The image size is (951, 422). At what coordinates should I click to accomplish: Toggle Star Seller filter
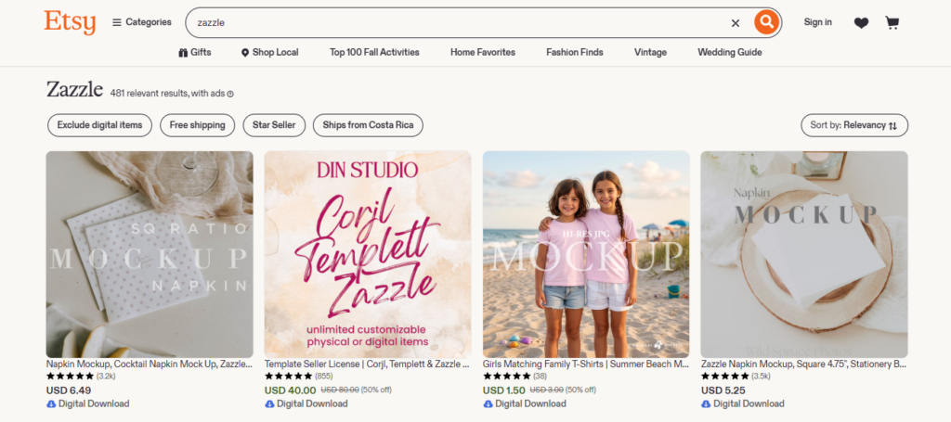tap(274, 125)
